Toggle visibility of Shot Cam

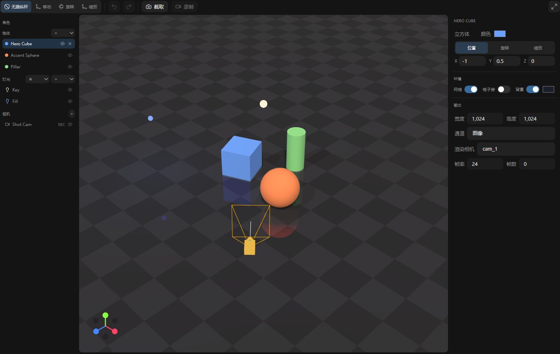pyautogui.click(x=70, y=124)
